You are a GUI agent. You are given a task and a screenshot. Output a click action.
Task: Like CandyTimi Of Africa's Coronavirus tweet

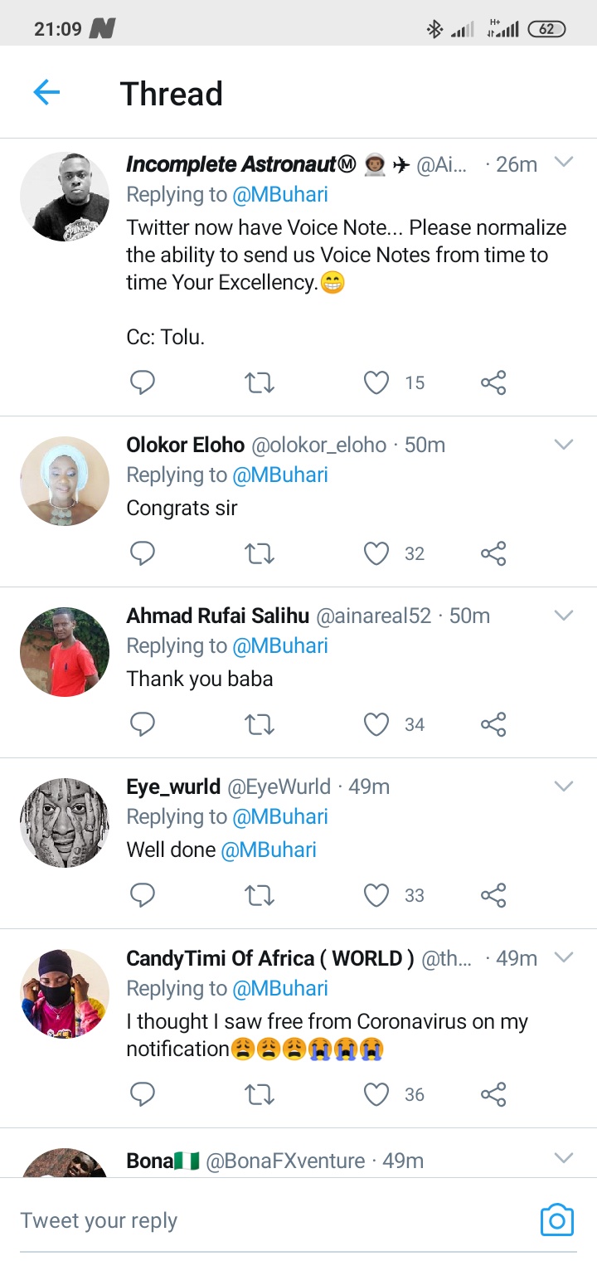376,1094
